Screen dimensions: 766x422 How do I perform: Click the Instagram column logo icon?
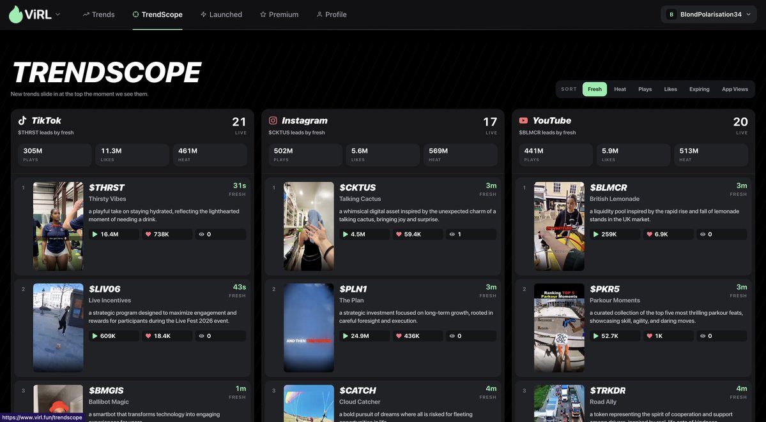pos(273,120)
